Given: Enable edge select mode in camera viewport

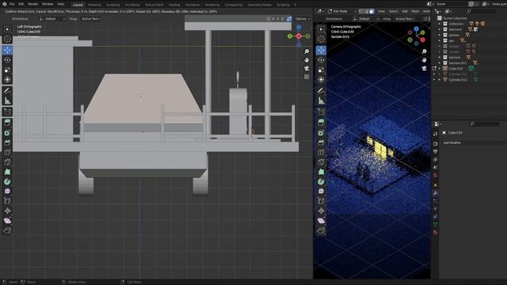Looking at the screenshot, I should 366,11.
